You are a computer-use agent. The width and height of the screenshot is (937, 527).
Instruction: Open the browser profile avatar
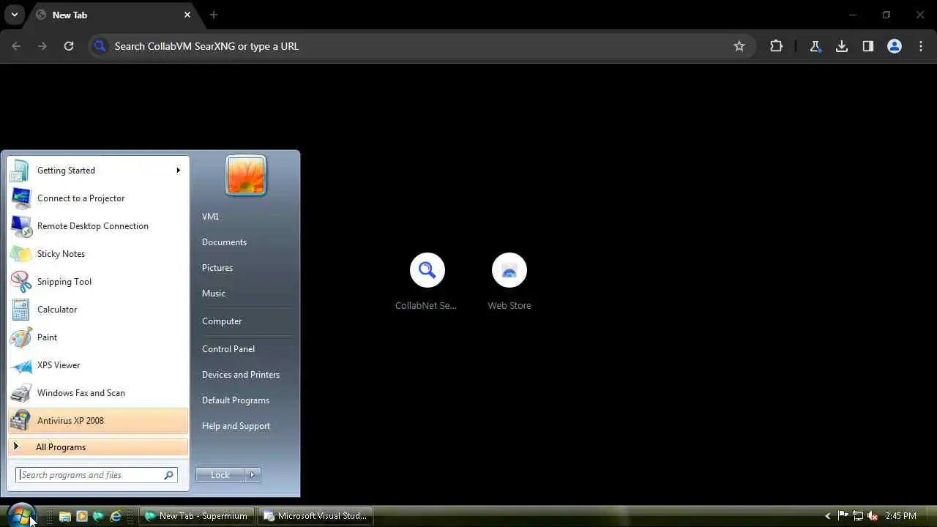pos(895,46)
